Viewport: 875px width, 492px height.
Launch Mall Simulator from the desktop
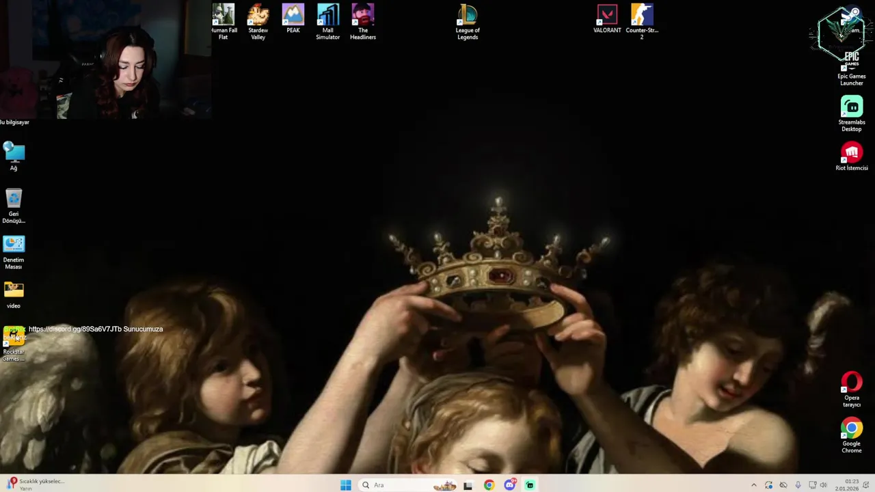click(328, 22)
